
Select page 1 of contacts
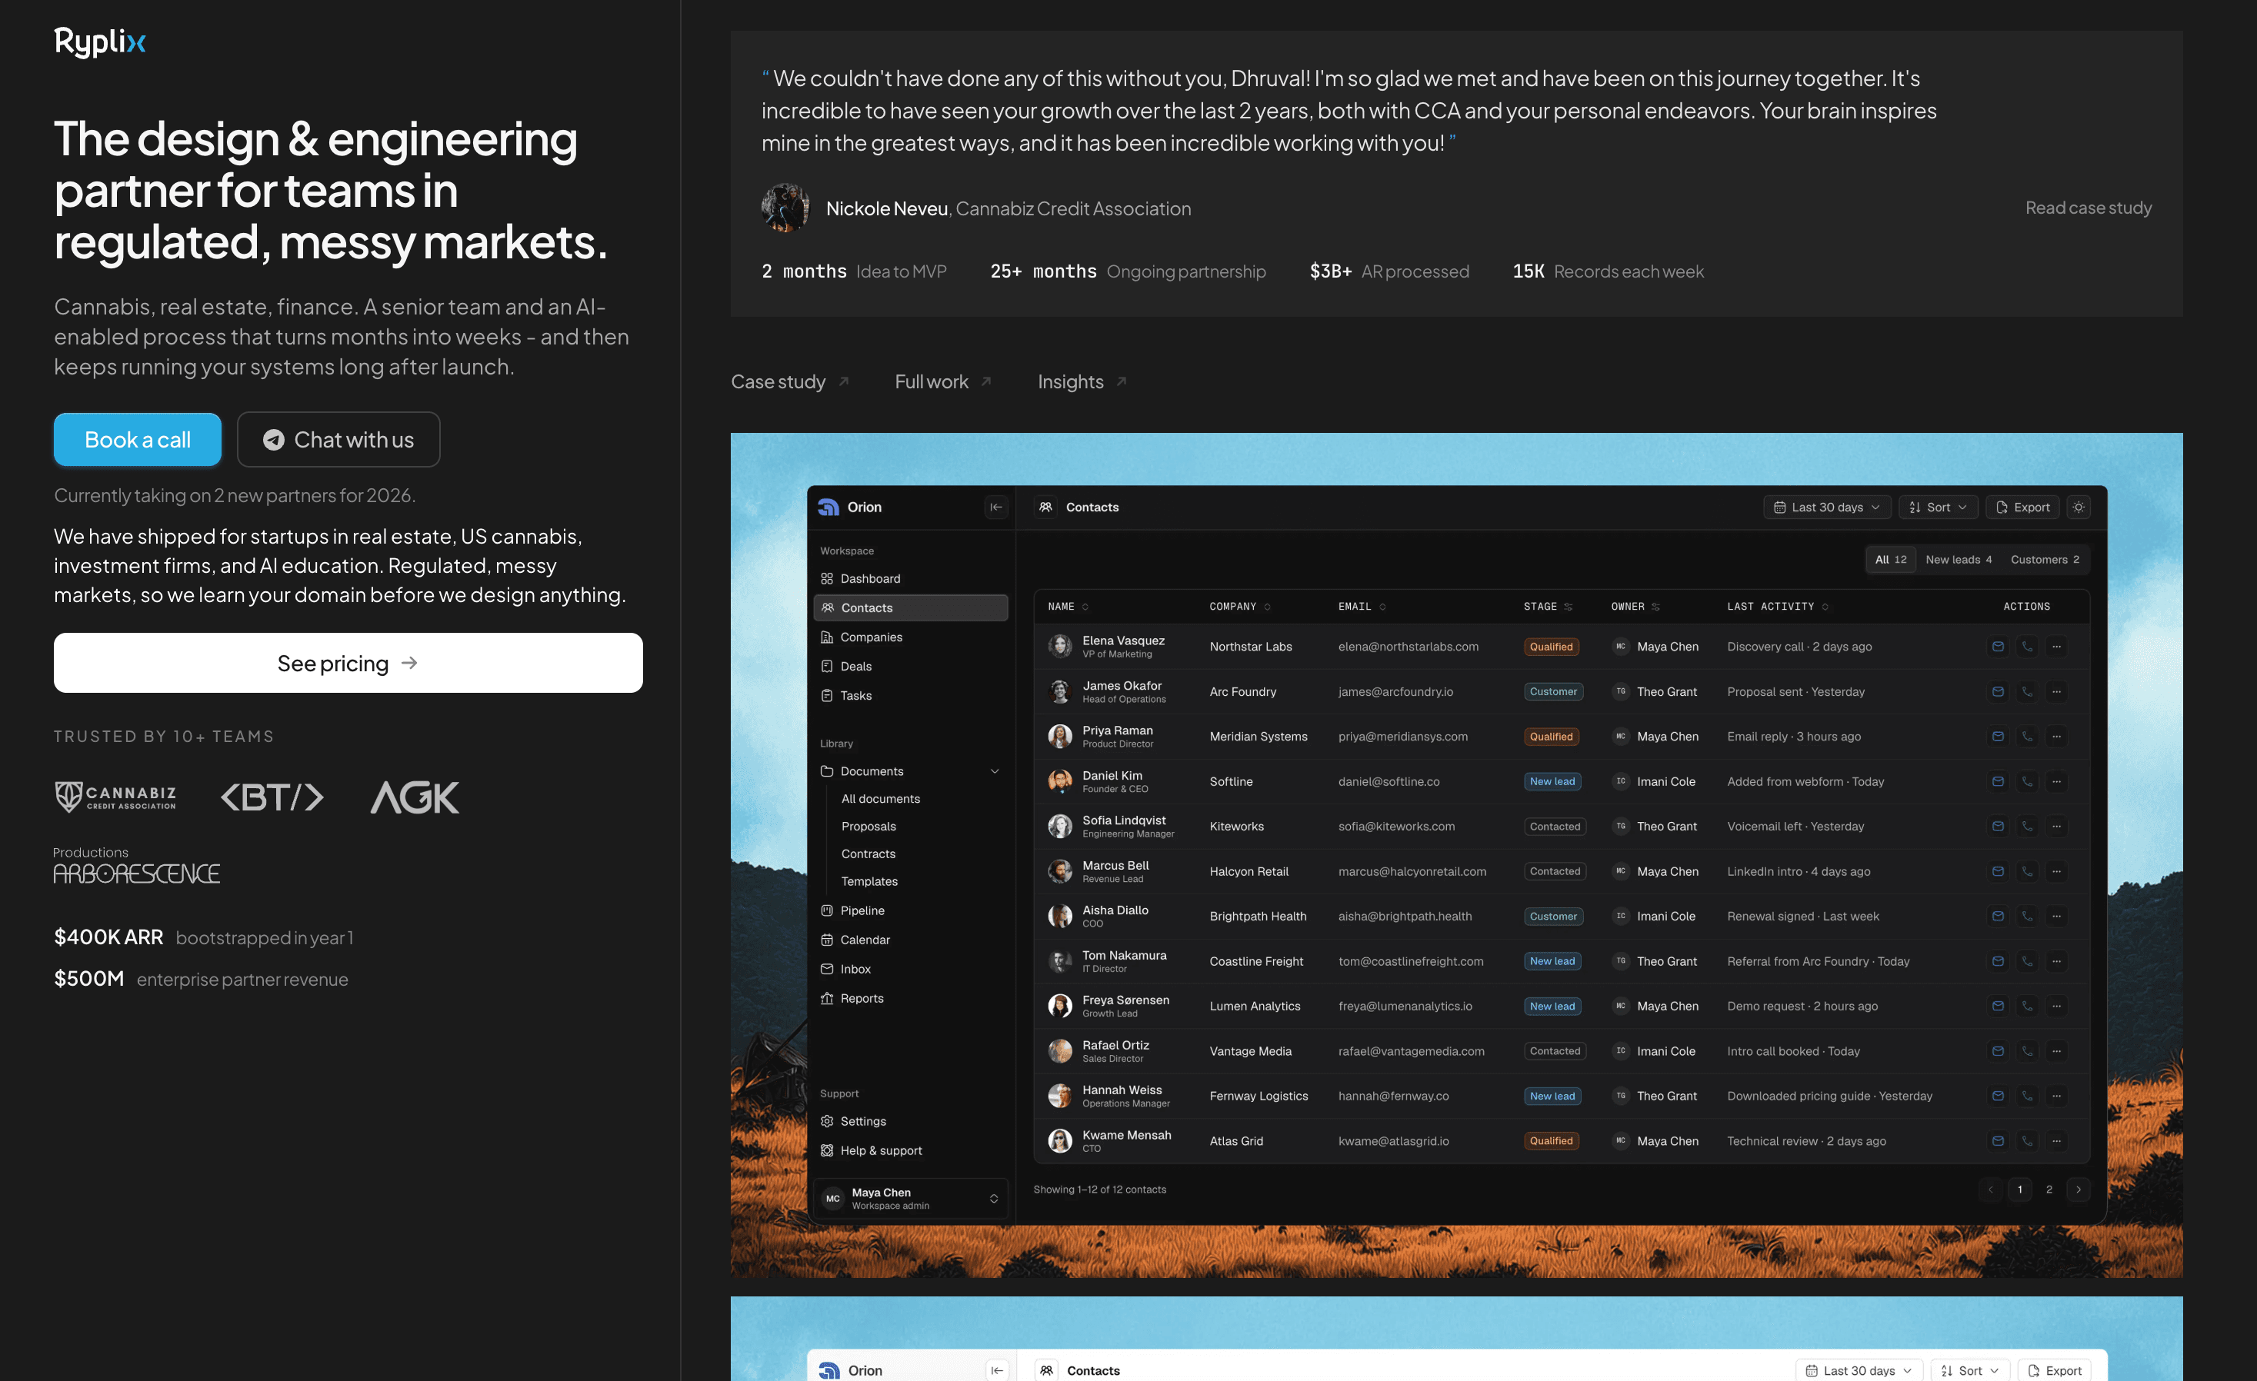tap(2020, 1190)
